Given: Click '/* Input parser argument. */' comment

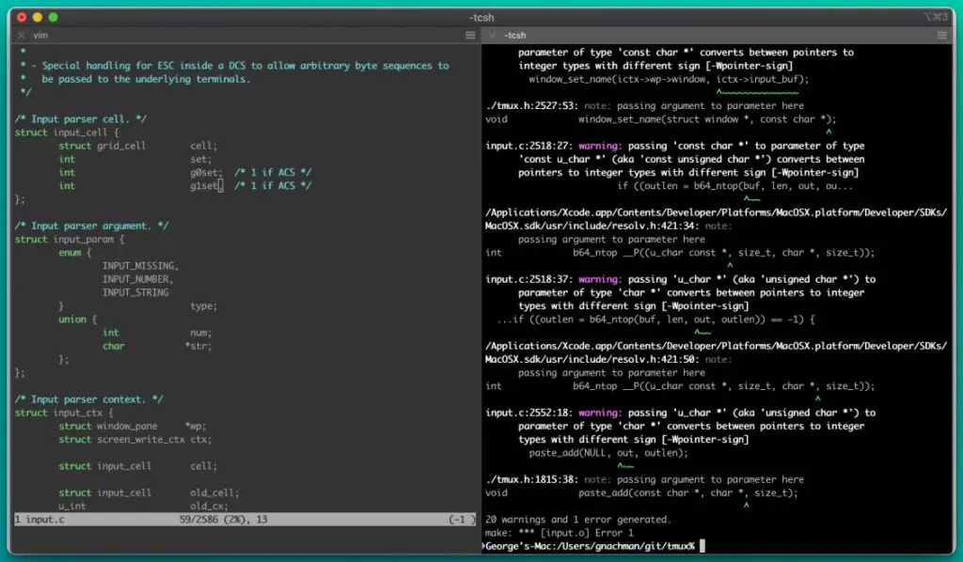Looking at the screenshot, I should pyautogui.click(x=91, y=226).
